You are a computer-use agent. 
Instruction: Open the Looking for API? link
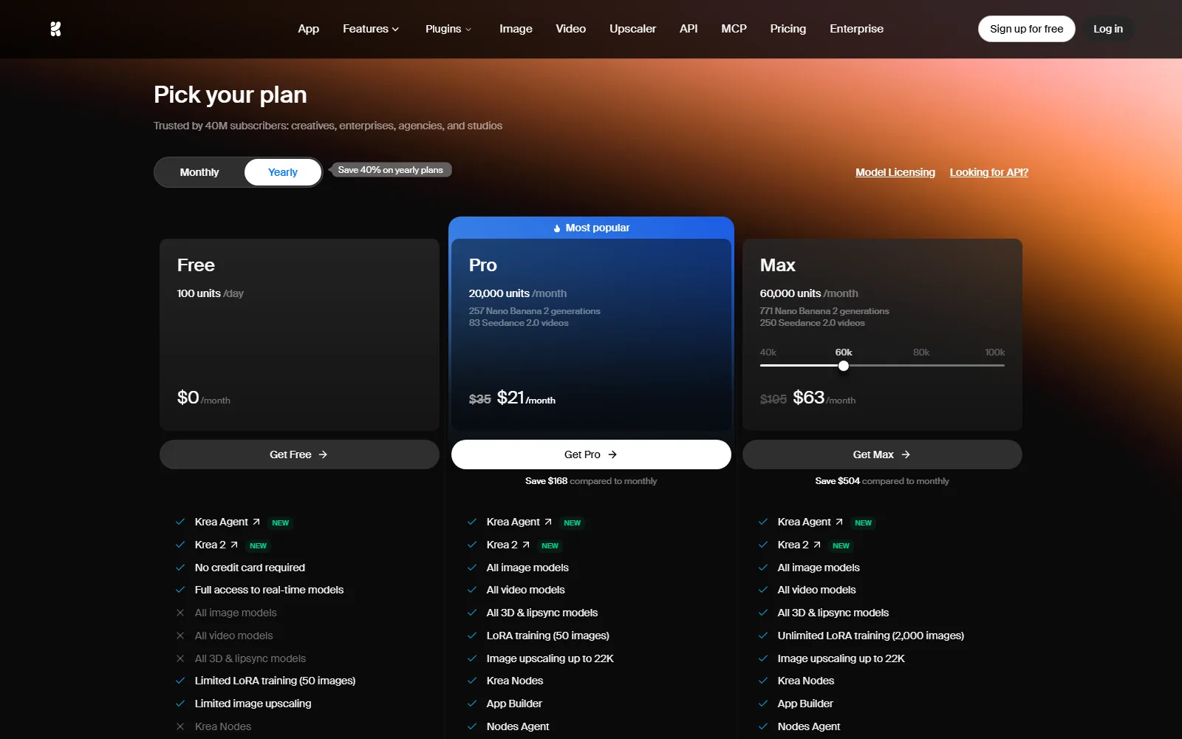pos(989,172)
